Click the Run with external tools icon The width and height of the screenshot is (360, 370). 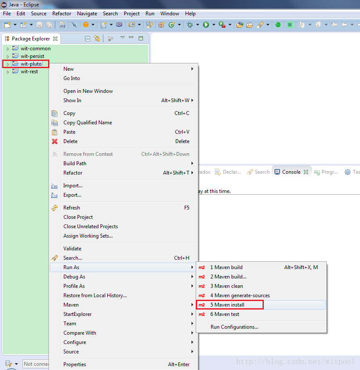[222, 25]
